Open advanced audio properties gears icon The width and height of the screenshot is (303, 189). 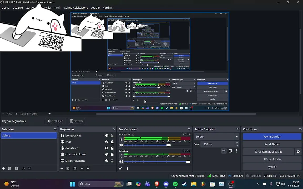(x=120, y=168)
